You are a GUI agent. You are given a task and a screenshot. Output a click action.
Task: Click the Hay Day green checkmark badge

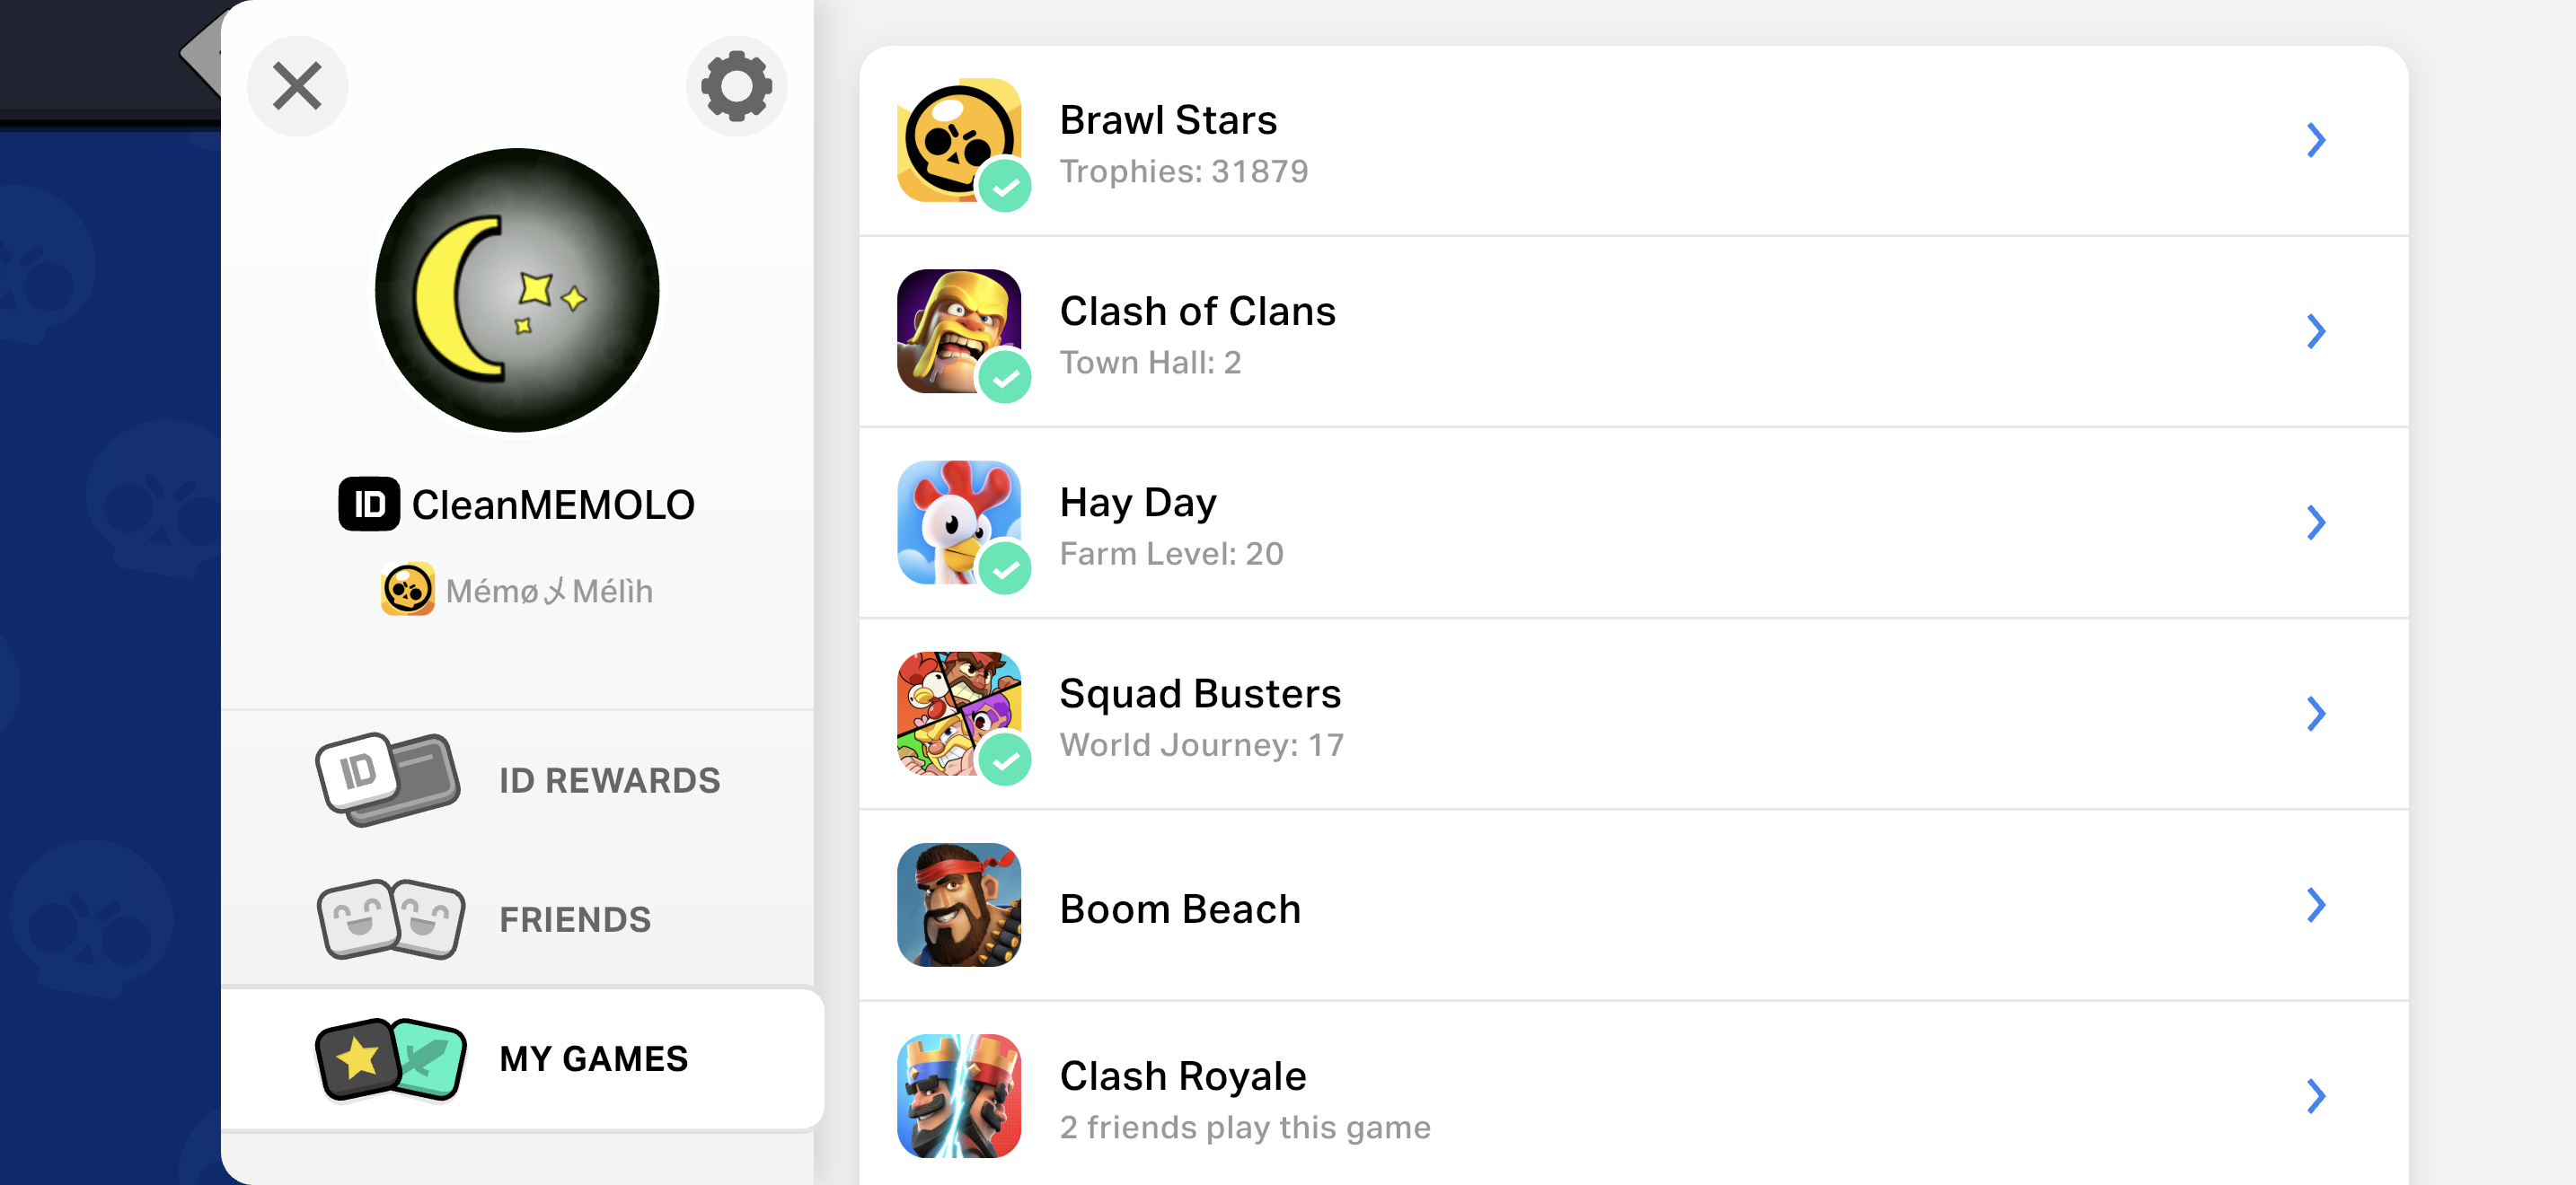[1005, 568]
